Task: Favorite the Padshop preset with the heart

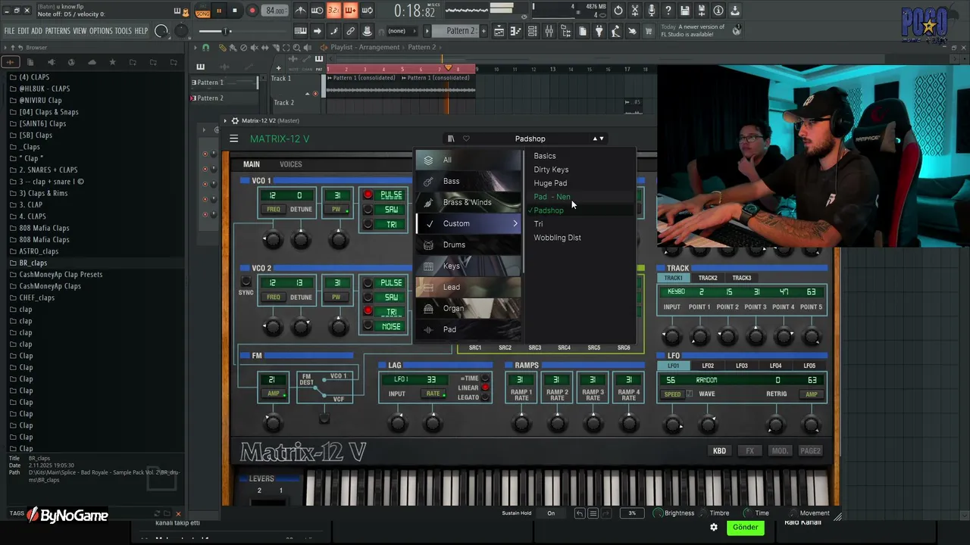Action: pos(466,139)
